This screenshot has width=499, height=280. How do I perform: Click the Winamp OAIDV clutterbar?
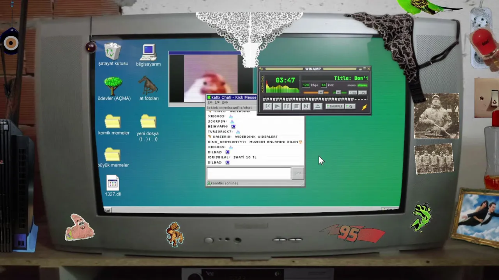263,84
